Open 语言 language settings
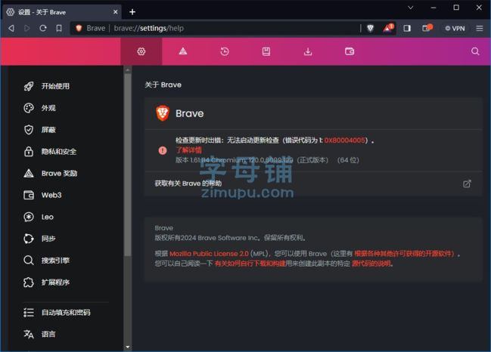491x352 pixels. (x=40, y=334)
